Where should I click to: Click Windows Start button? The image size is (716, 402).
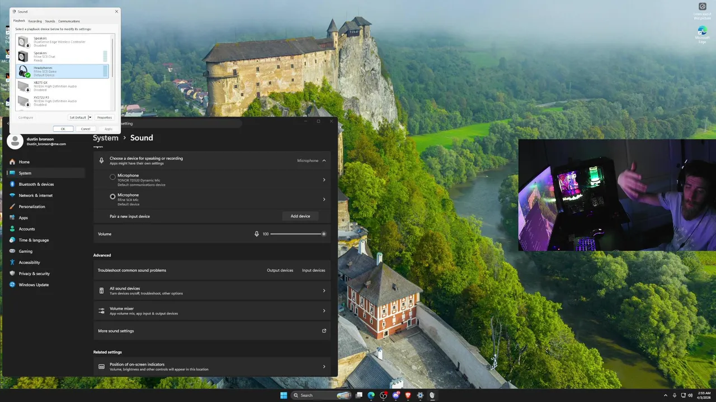pos(284,395)
